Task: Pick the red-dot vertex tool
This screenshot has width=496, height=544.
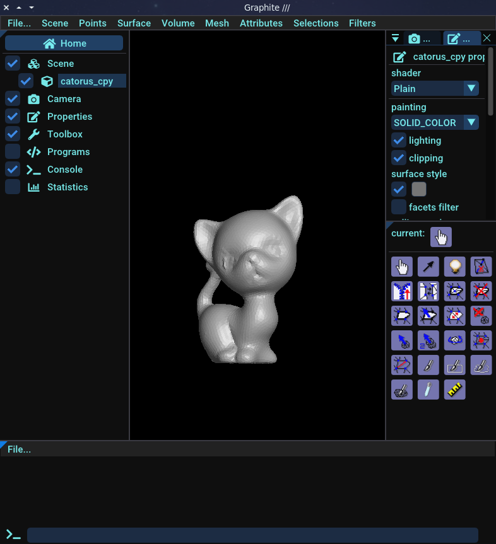Action: pos(481,340)
